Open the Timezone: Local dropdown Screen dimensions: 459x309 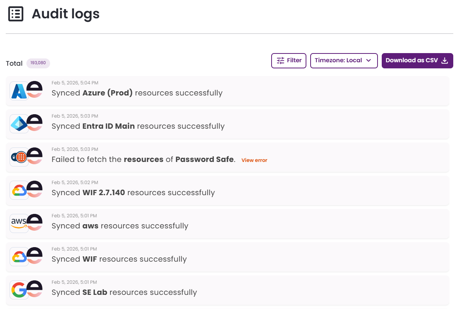[x=343, y=60]
